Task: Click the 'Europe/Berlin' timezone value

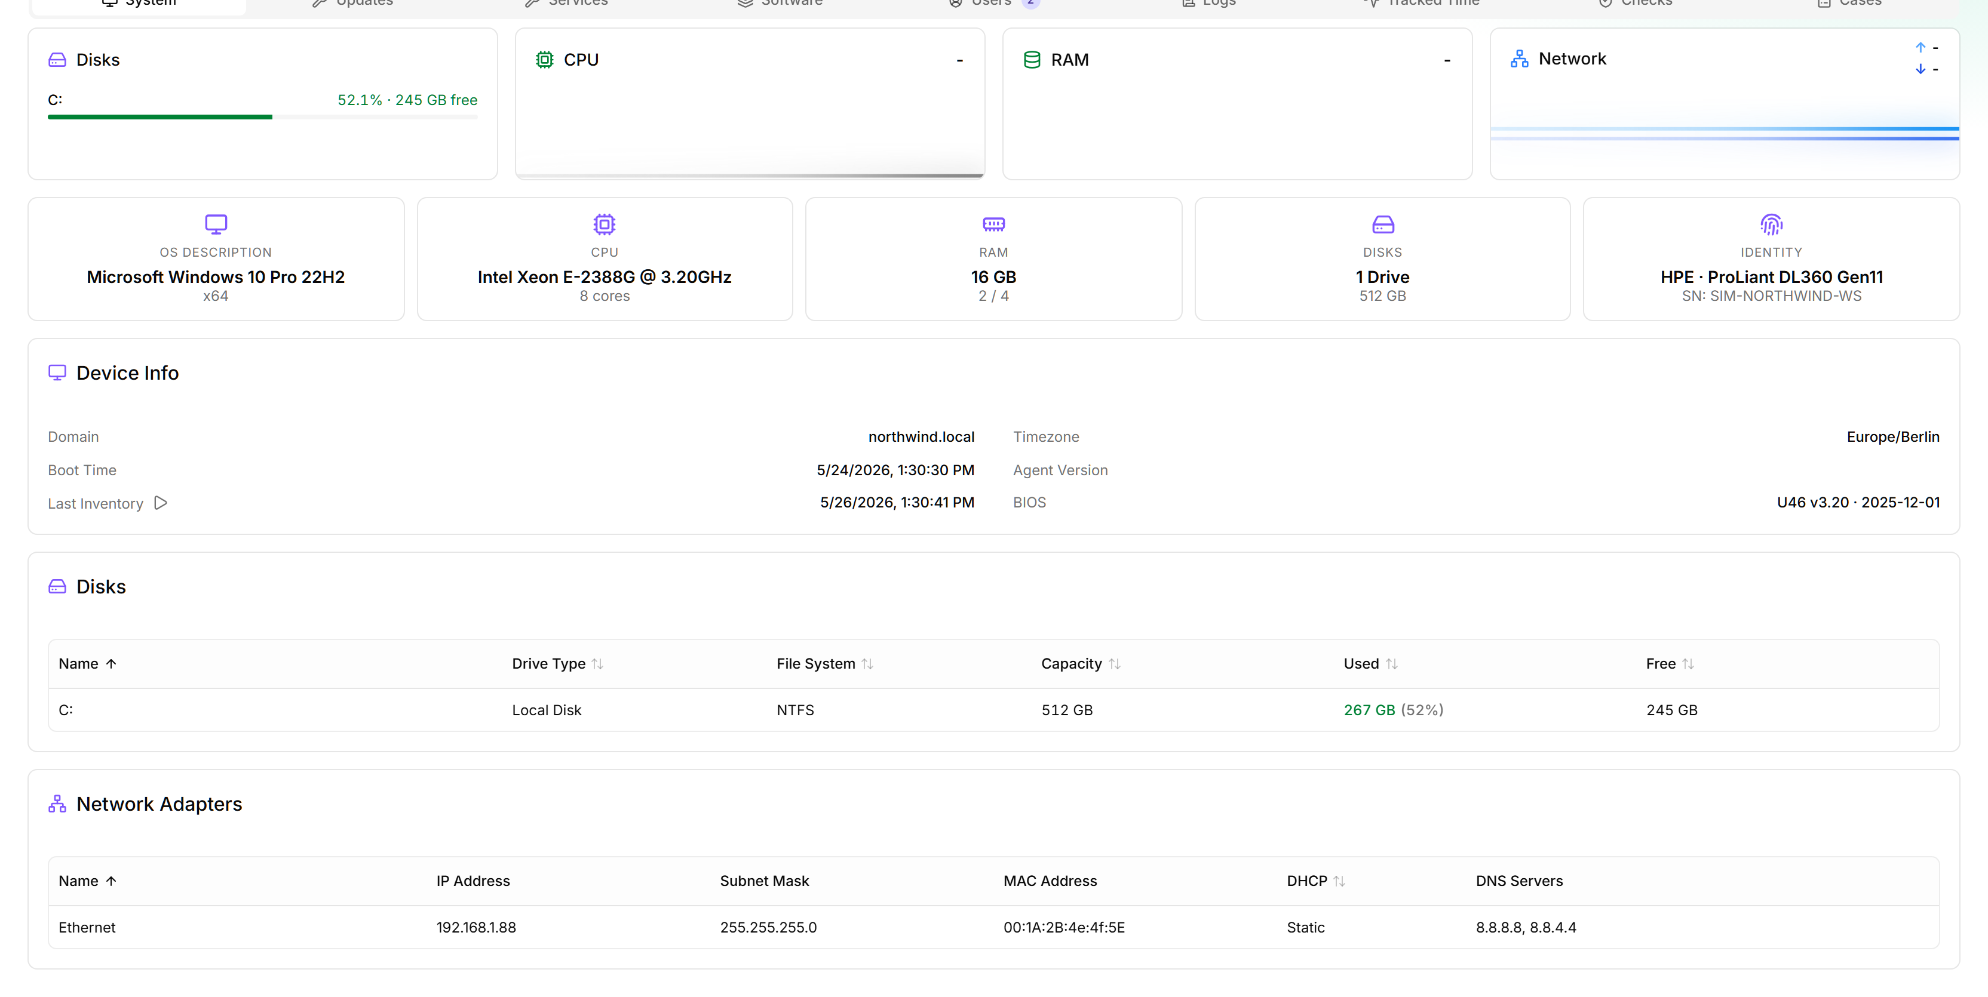Action: tap(1893, 437)
